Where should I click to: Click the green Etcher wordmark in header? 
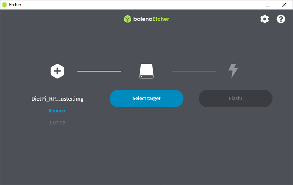click(x=161, y=19)
